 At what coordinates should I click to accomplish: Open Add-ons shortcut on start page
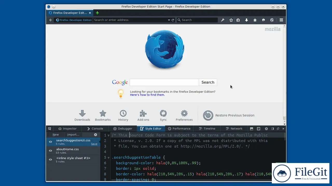(x=143, y=115)
